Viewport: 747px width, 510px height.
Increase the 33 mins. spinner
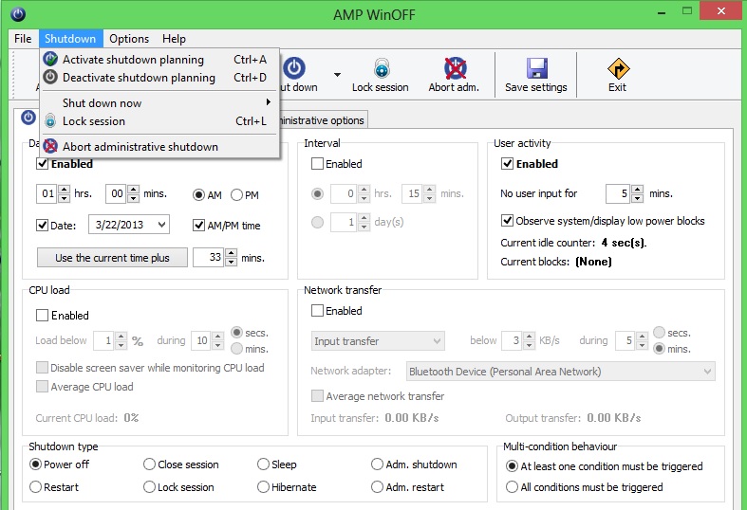pos(231,253)
